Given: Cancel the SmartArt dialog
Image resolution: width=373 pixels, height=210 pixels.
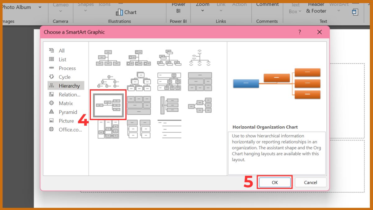Looking at the screenshot, I should [x=311, y=182].
